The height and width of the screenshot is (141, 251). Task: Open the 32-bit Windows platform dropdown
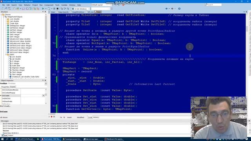coord(89,9)
